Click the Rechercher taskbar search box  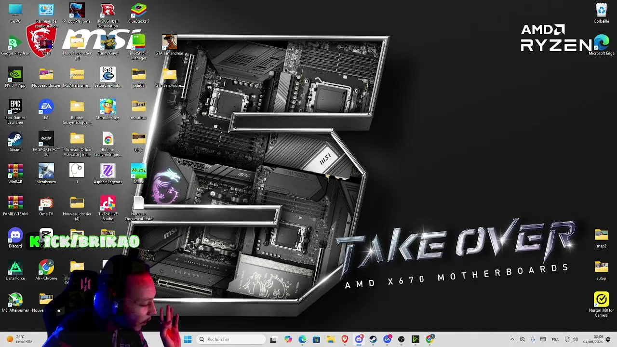(231, 339)
